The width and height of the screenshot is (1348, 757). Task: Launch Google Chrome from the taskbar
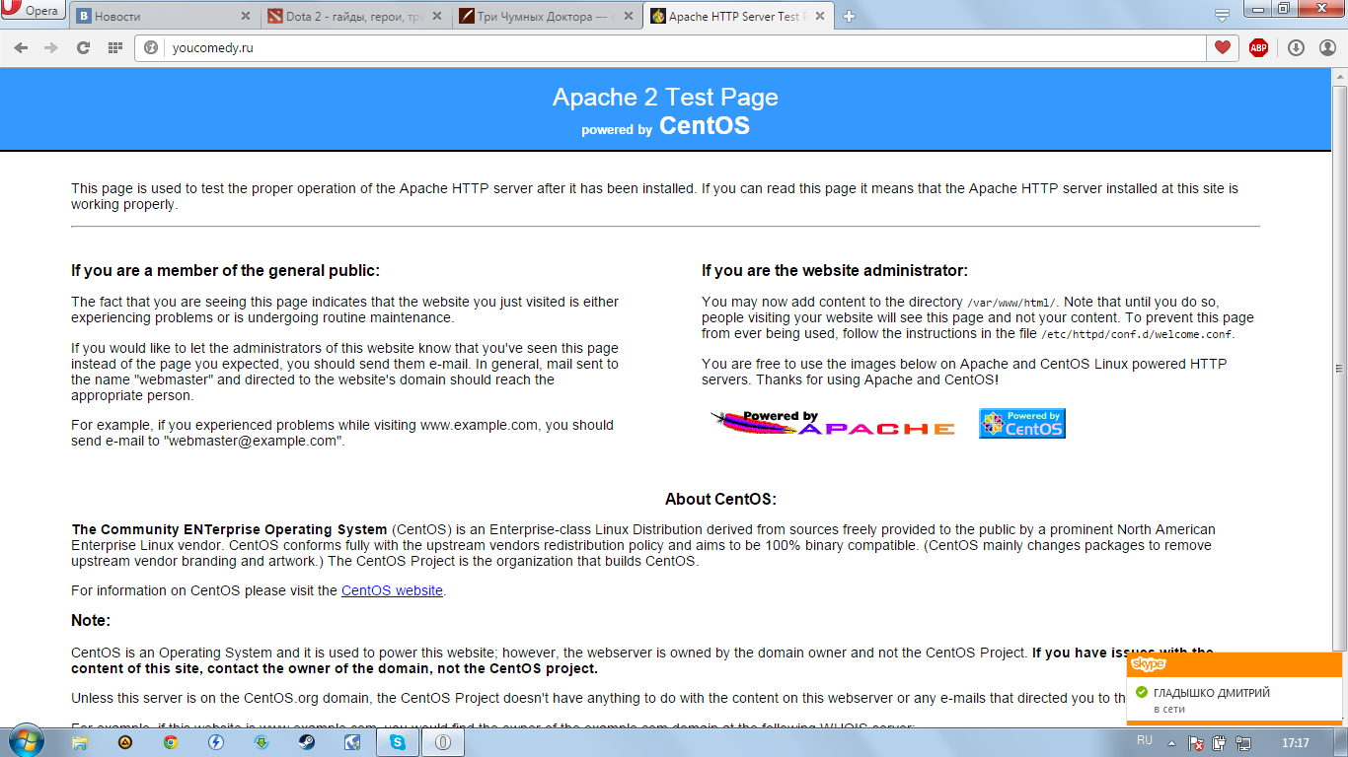(x=171, y=742)
